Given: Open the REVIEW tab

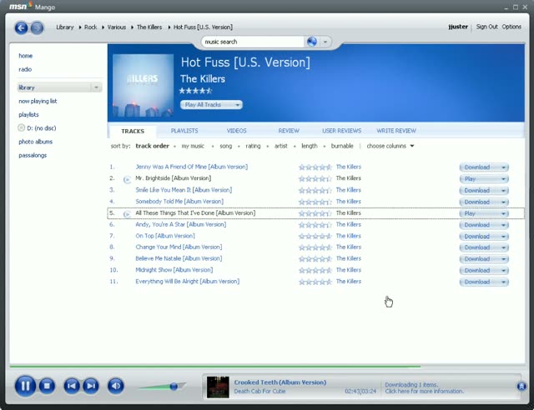Looking at the screenshot, I should (x=289, y=131).
